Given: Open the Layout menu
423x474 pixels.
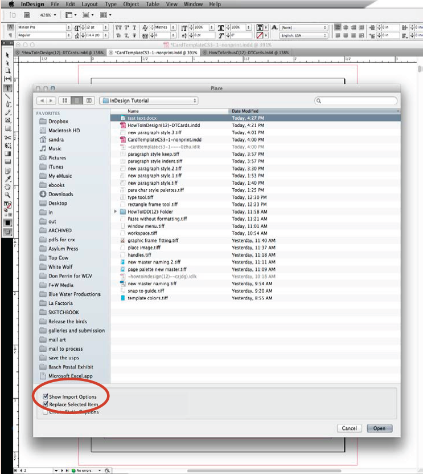Looking at the screenshot, I should coord(89,4).
